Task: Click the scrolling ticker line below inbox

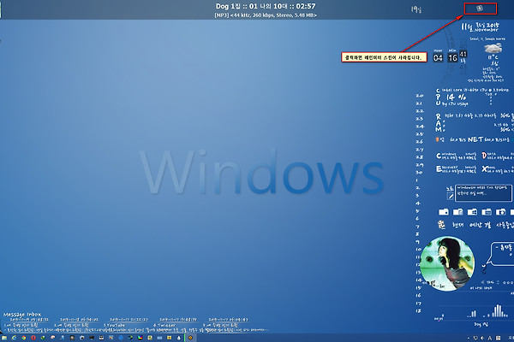Action: pyautogui.click(x=138, y=330)
